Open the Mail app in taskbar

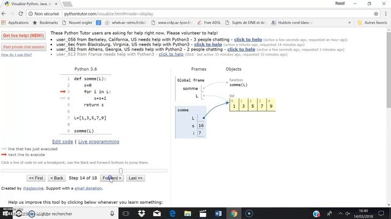click(157, 214)
